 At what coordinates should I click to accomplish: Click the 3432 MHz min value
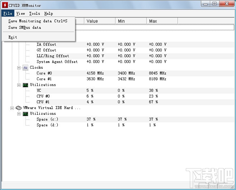click(126, 79)
